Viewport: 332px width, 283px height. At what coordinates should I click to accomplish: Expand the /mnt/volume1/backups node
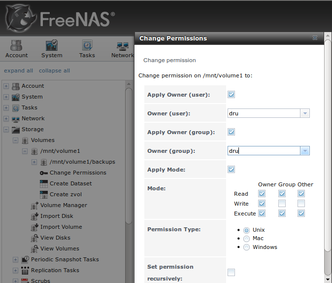pos(34,162)
